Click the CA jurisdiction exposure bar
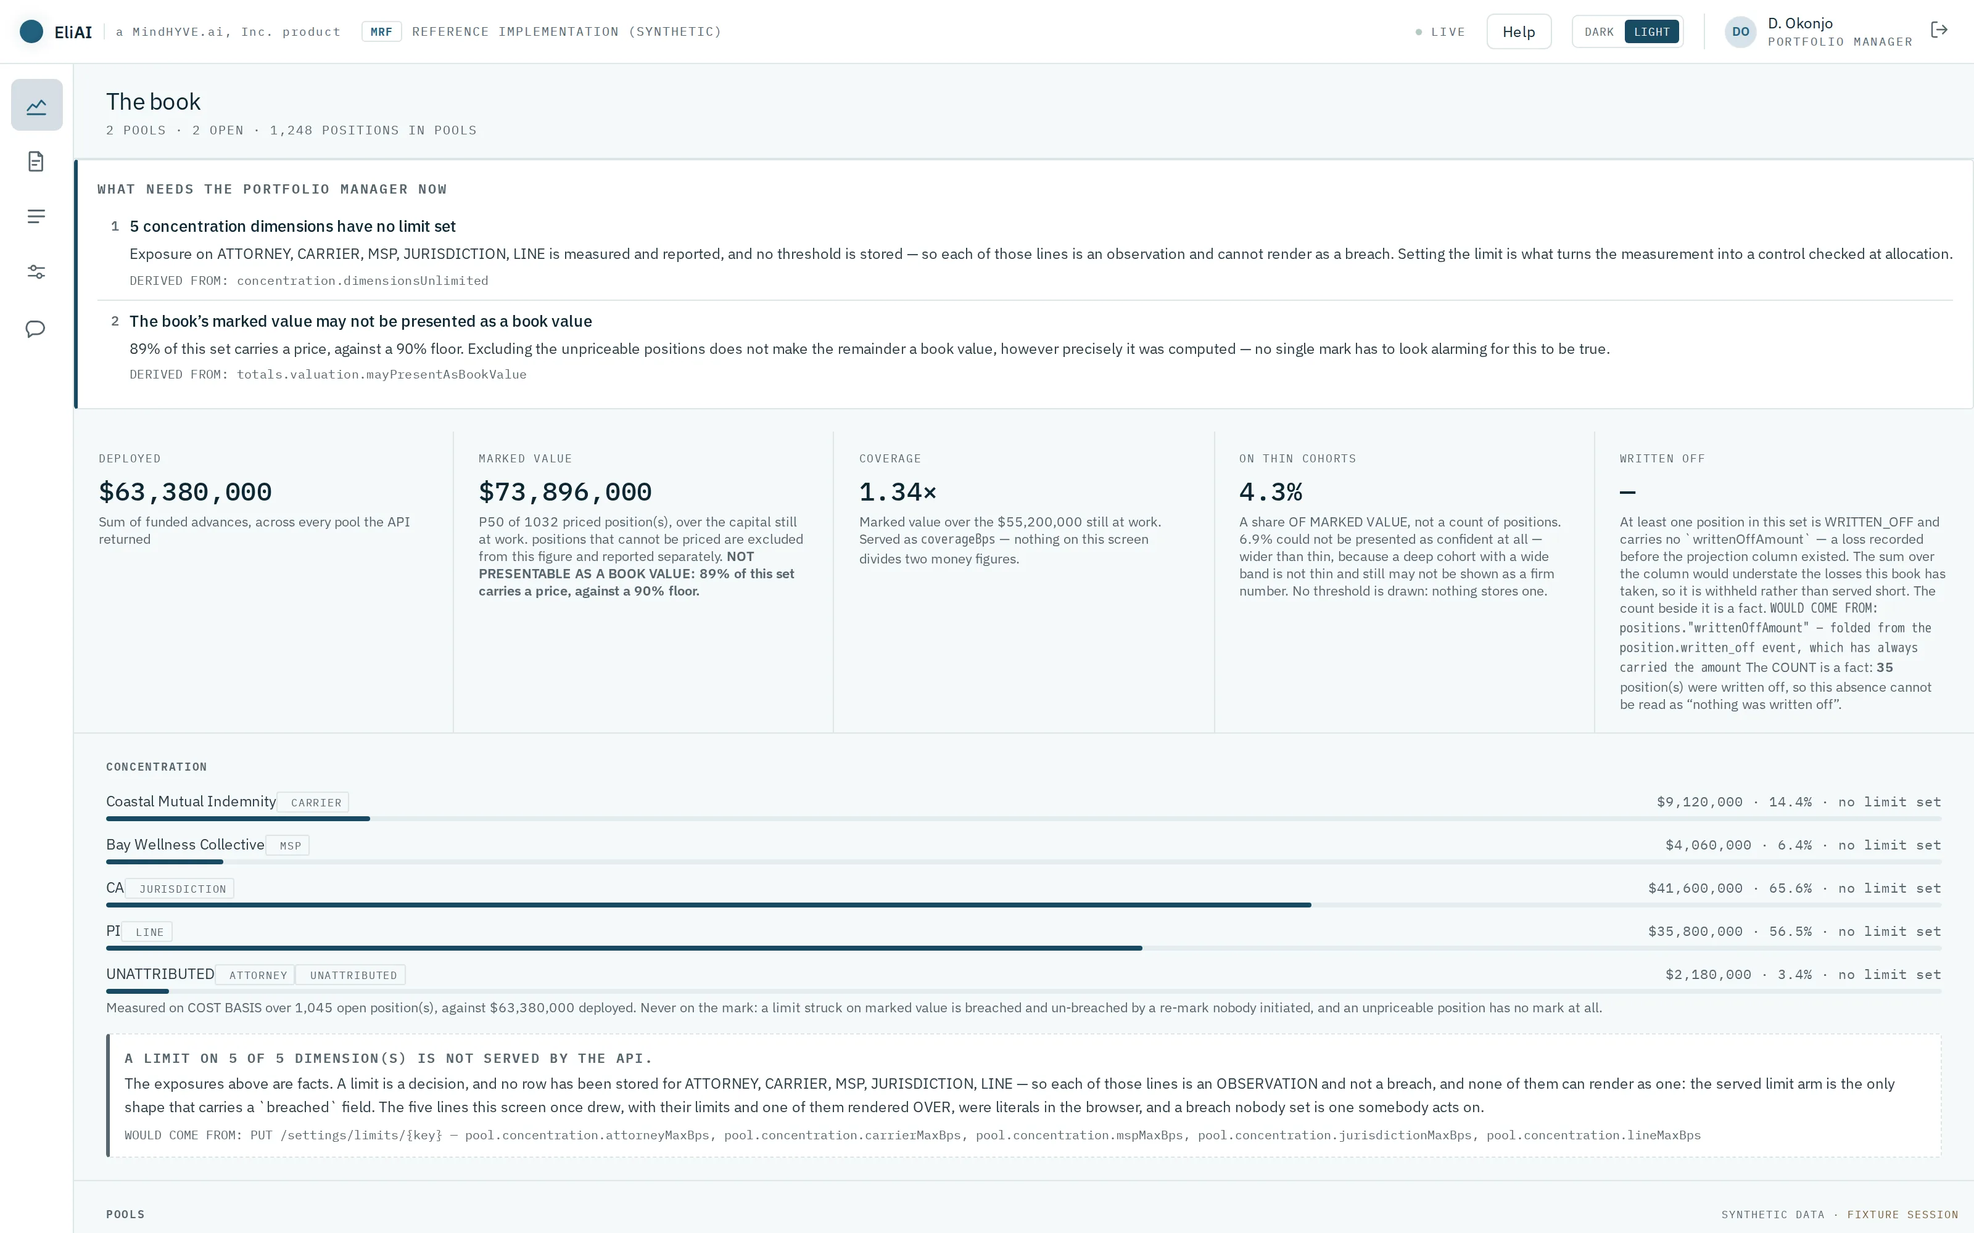 tap(1024, 905)
